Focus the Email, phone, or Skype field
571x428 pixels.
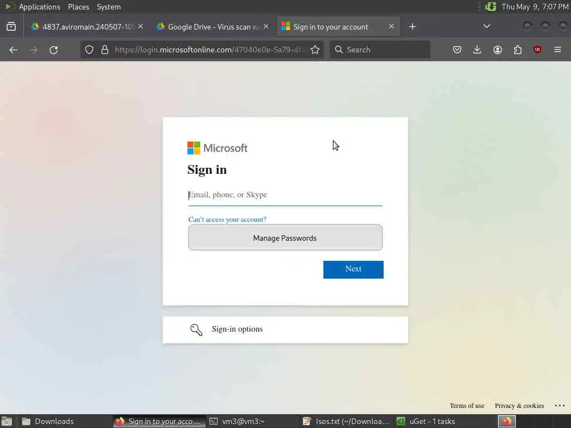click(285, 195)
